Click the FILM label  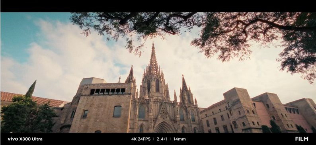302,139
